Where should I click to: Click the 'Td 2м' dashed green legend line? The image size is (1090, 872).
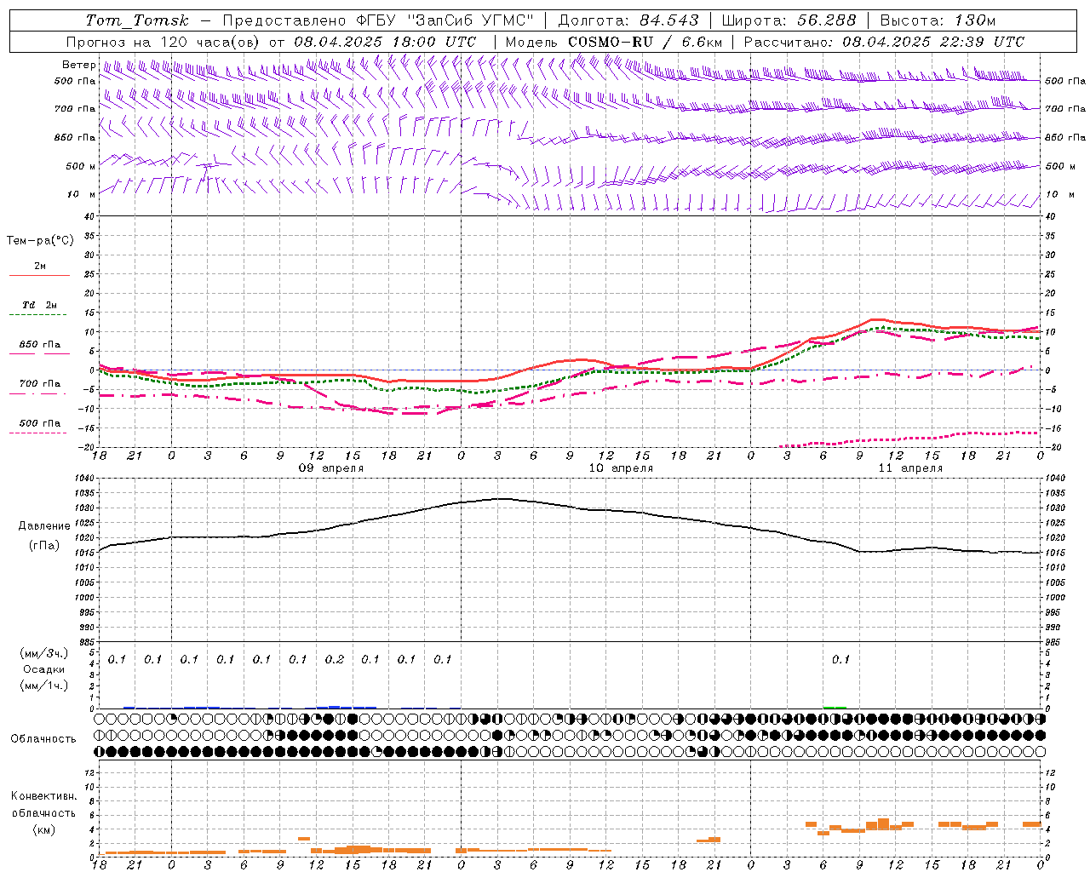(39, 315)
